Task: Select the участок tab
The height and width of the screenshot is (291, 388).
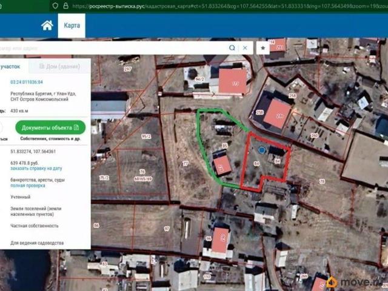Action: (10, 67)
